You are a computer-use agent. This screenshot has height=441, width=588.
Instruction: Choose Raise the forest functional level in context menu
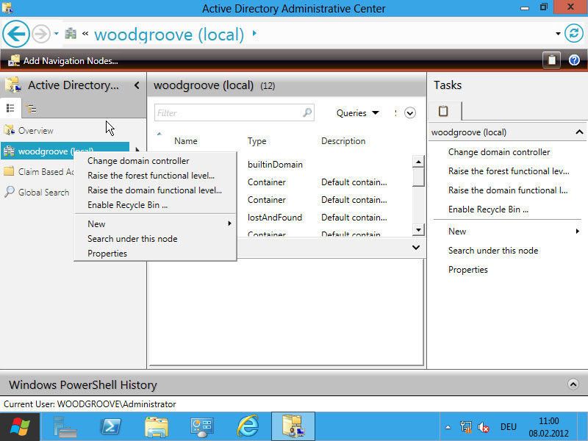click(151, 176)
